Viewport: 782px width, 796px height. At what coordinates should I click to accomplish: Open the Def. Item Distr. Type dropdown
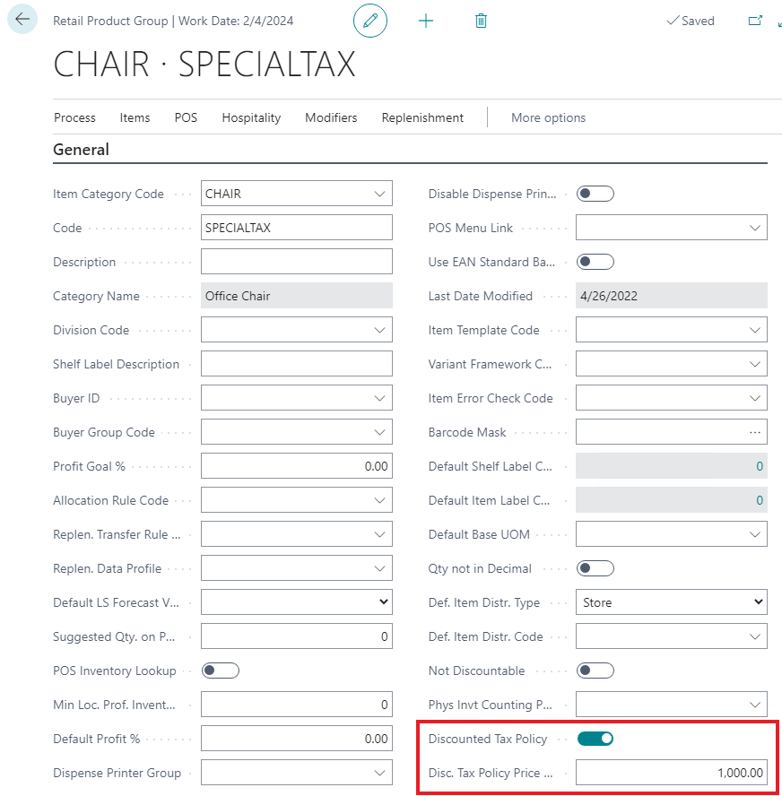click(759, 602)
